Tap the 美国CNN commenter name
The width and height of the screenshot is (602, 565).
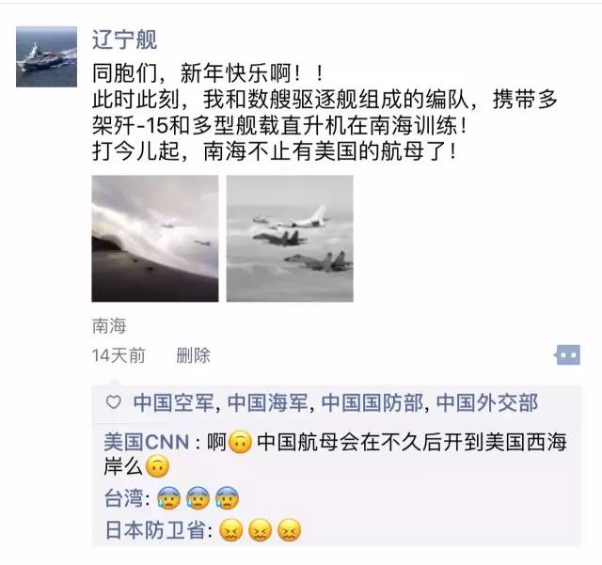[147, 442]
